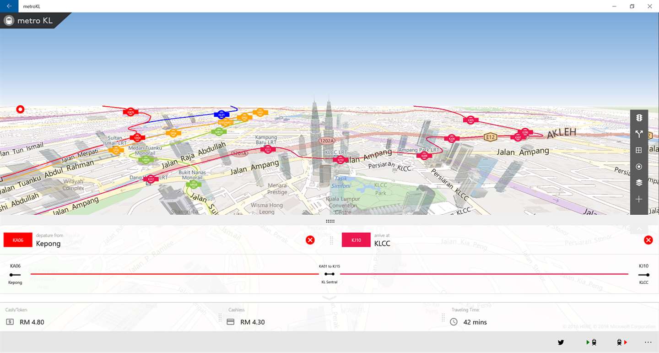
Task: Click the plus icon in map toolbar
Action: 639,199
